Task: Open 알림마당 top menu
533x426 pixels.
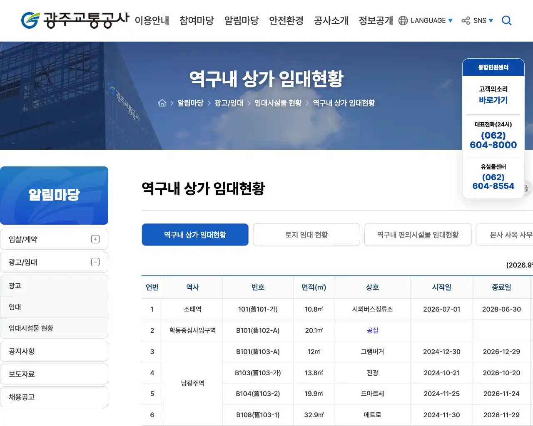Action: (x=242, y=20)
